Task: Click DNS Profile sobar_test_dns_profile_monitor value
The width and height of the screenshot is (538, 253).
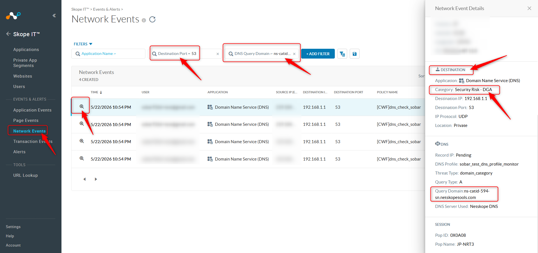Action: 489,164
